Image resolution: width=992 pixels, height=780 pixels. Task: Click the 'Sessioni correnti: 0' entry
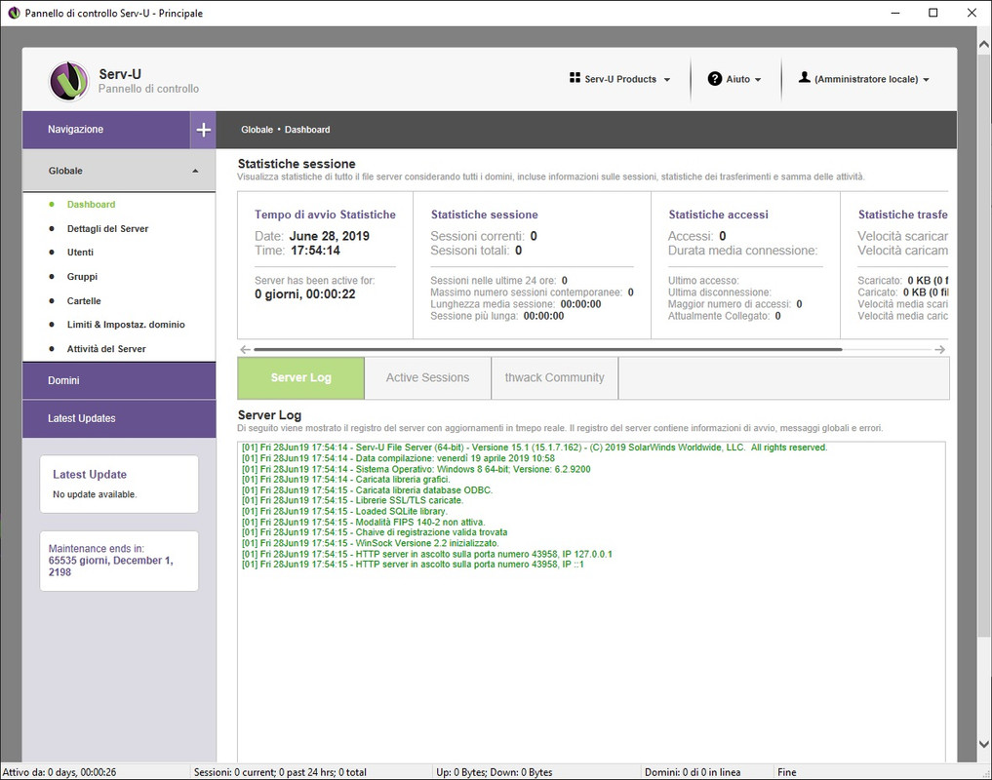coord(484,236)
